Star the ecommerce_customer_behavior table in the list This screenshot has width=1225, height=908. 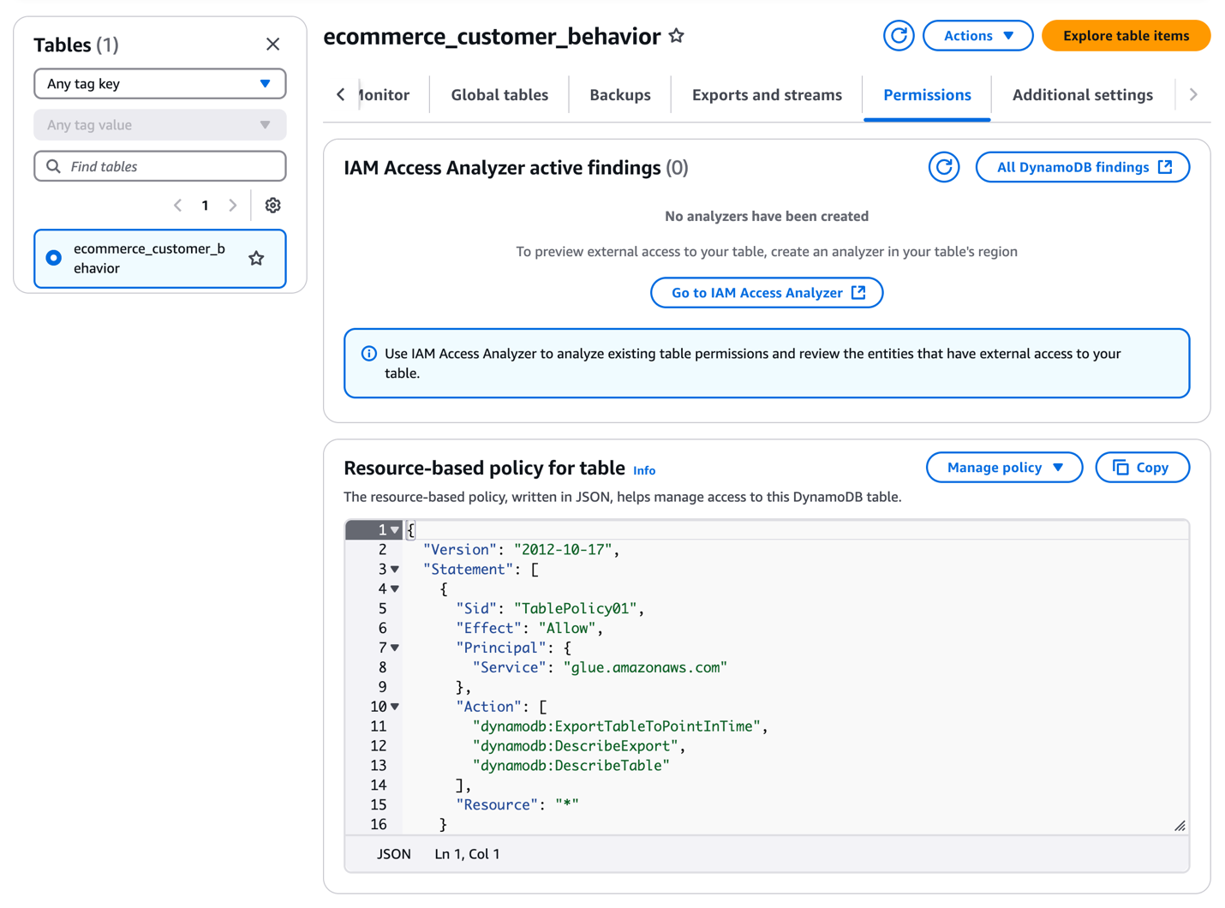(256, 259)
